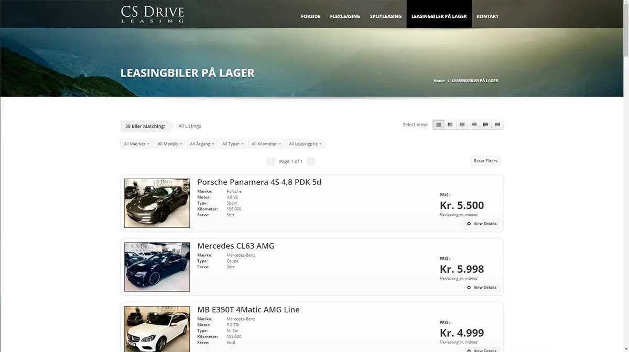Click the Home breadcrumb link

point(439,81)
